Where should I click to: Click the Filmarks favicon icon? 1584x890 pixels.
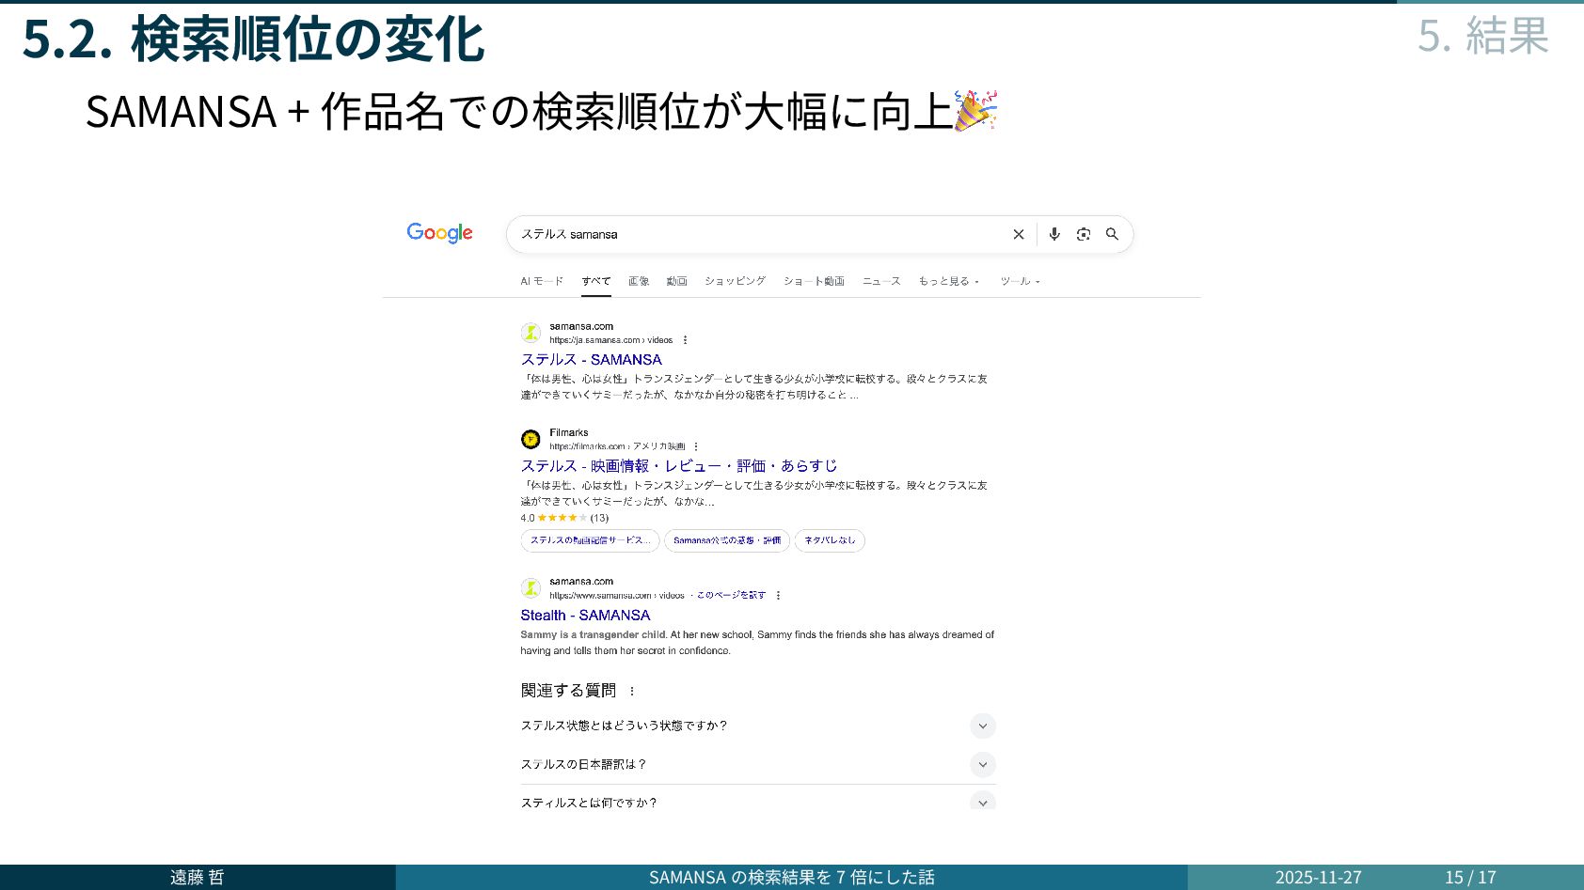pos(531,439)
